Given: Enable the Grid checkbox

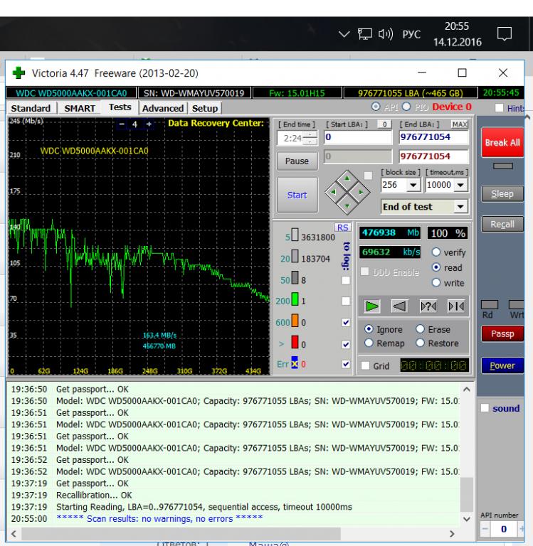Looking at the screenshot, I should [x=366, y=365].
